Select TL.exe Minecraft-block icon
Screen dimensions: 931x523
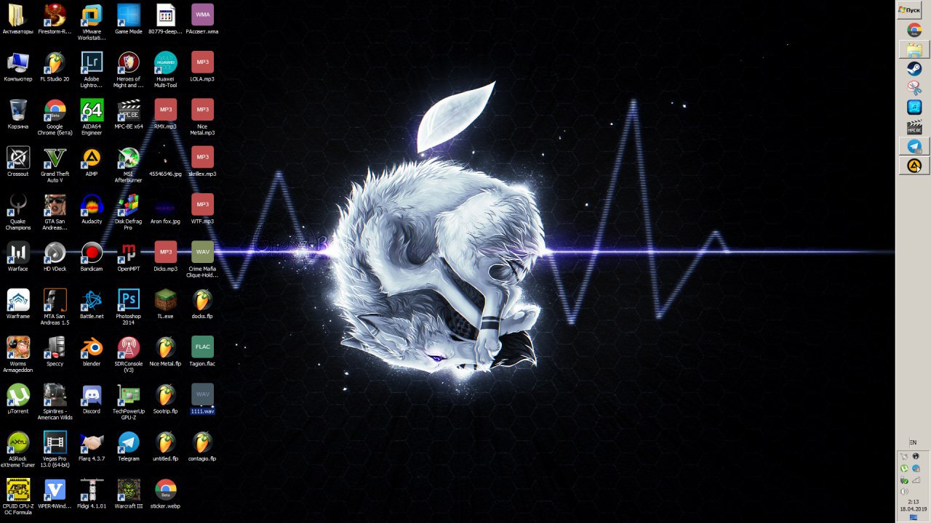[166, 304]
